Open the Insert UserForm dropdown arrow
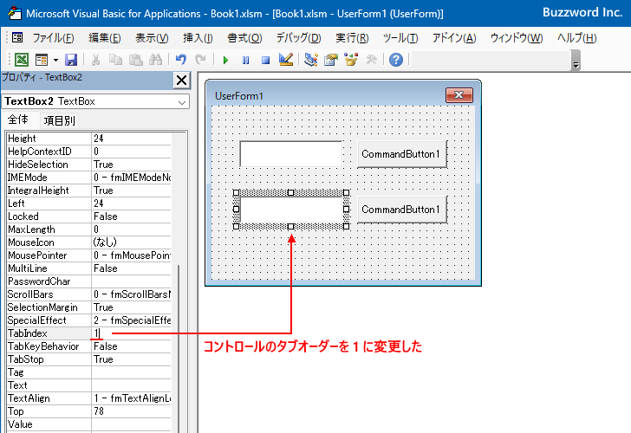The width and height of the screenshot is (631, 433). pyautogui.click(x=55, y=60)
